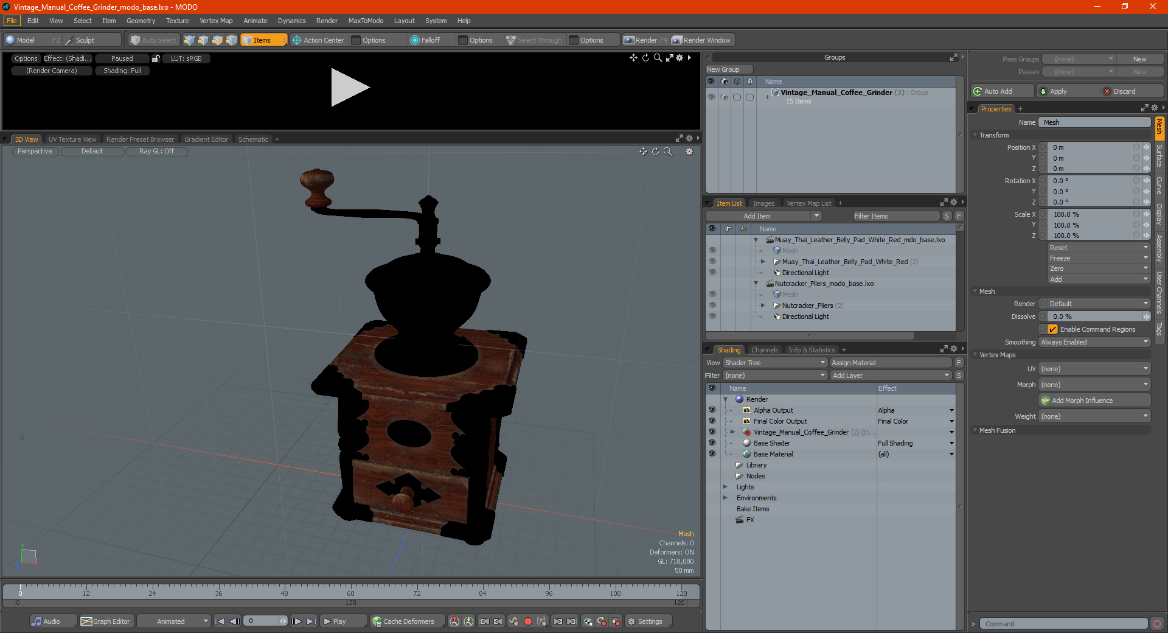Screen dimensions: 1168x633
Task: Click Assign Material button
Action: coord(891,363)
